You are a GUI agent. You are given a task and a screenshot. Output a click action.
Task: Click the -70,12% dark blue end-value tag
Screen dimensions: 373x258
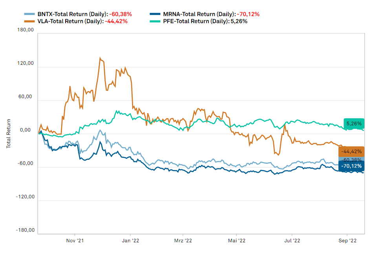click(x=351, y=166)
